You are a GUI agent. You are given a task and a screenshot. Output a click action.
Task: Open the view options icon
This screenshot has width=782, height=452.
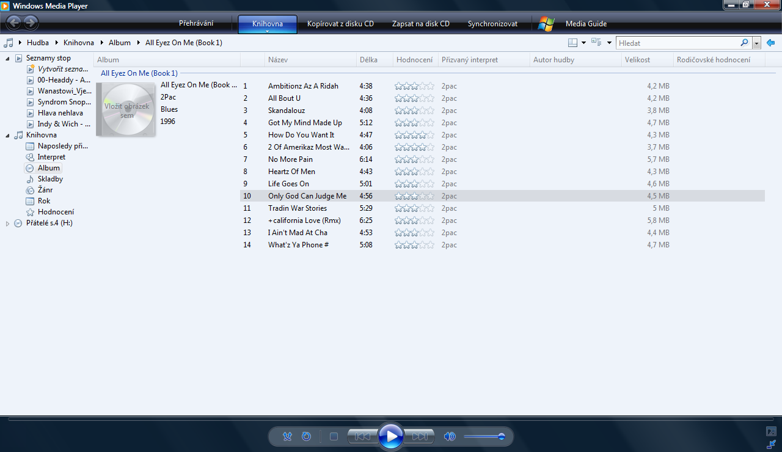596,43
